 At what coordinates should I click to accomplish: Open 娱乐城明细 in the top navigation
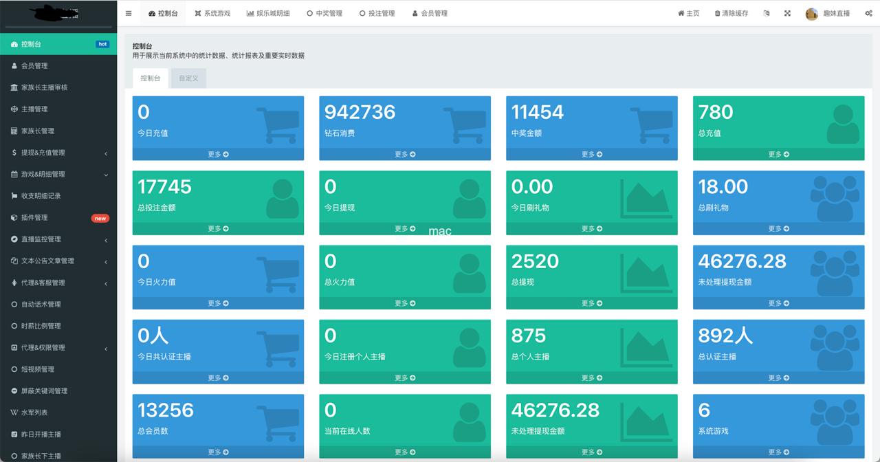(268, 13)
